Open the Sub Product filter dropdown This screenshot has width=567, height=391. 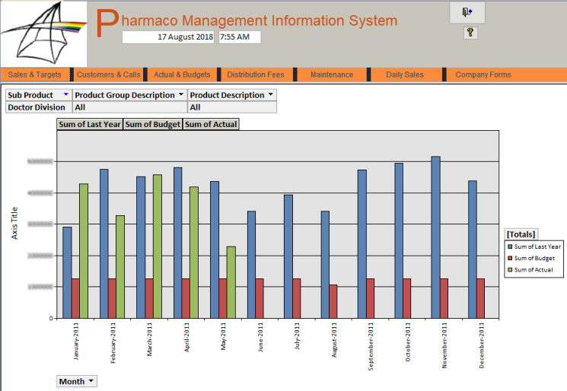pyautogui.click(x=65, y=95)
